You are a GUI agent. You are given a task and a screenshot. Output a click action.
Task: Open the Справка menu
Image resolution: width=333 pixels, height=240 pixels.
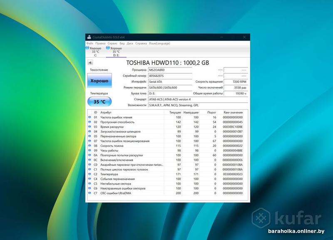pyautogui.click(x=141, y=43)
